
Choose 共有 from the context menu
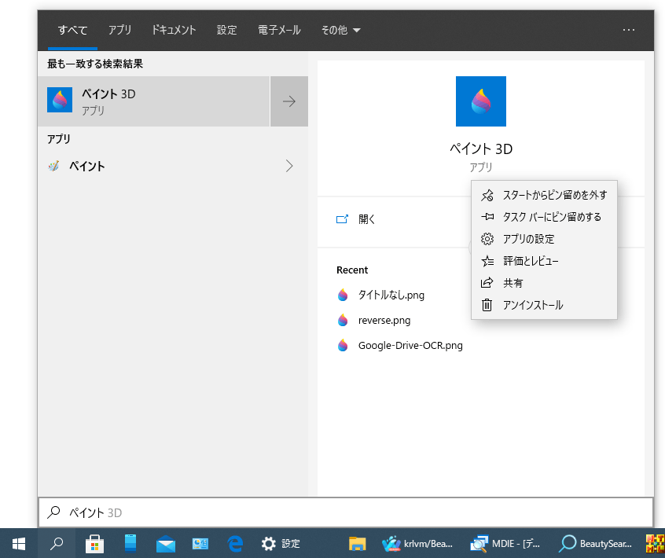544,283
